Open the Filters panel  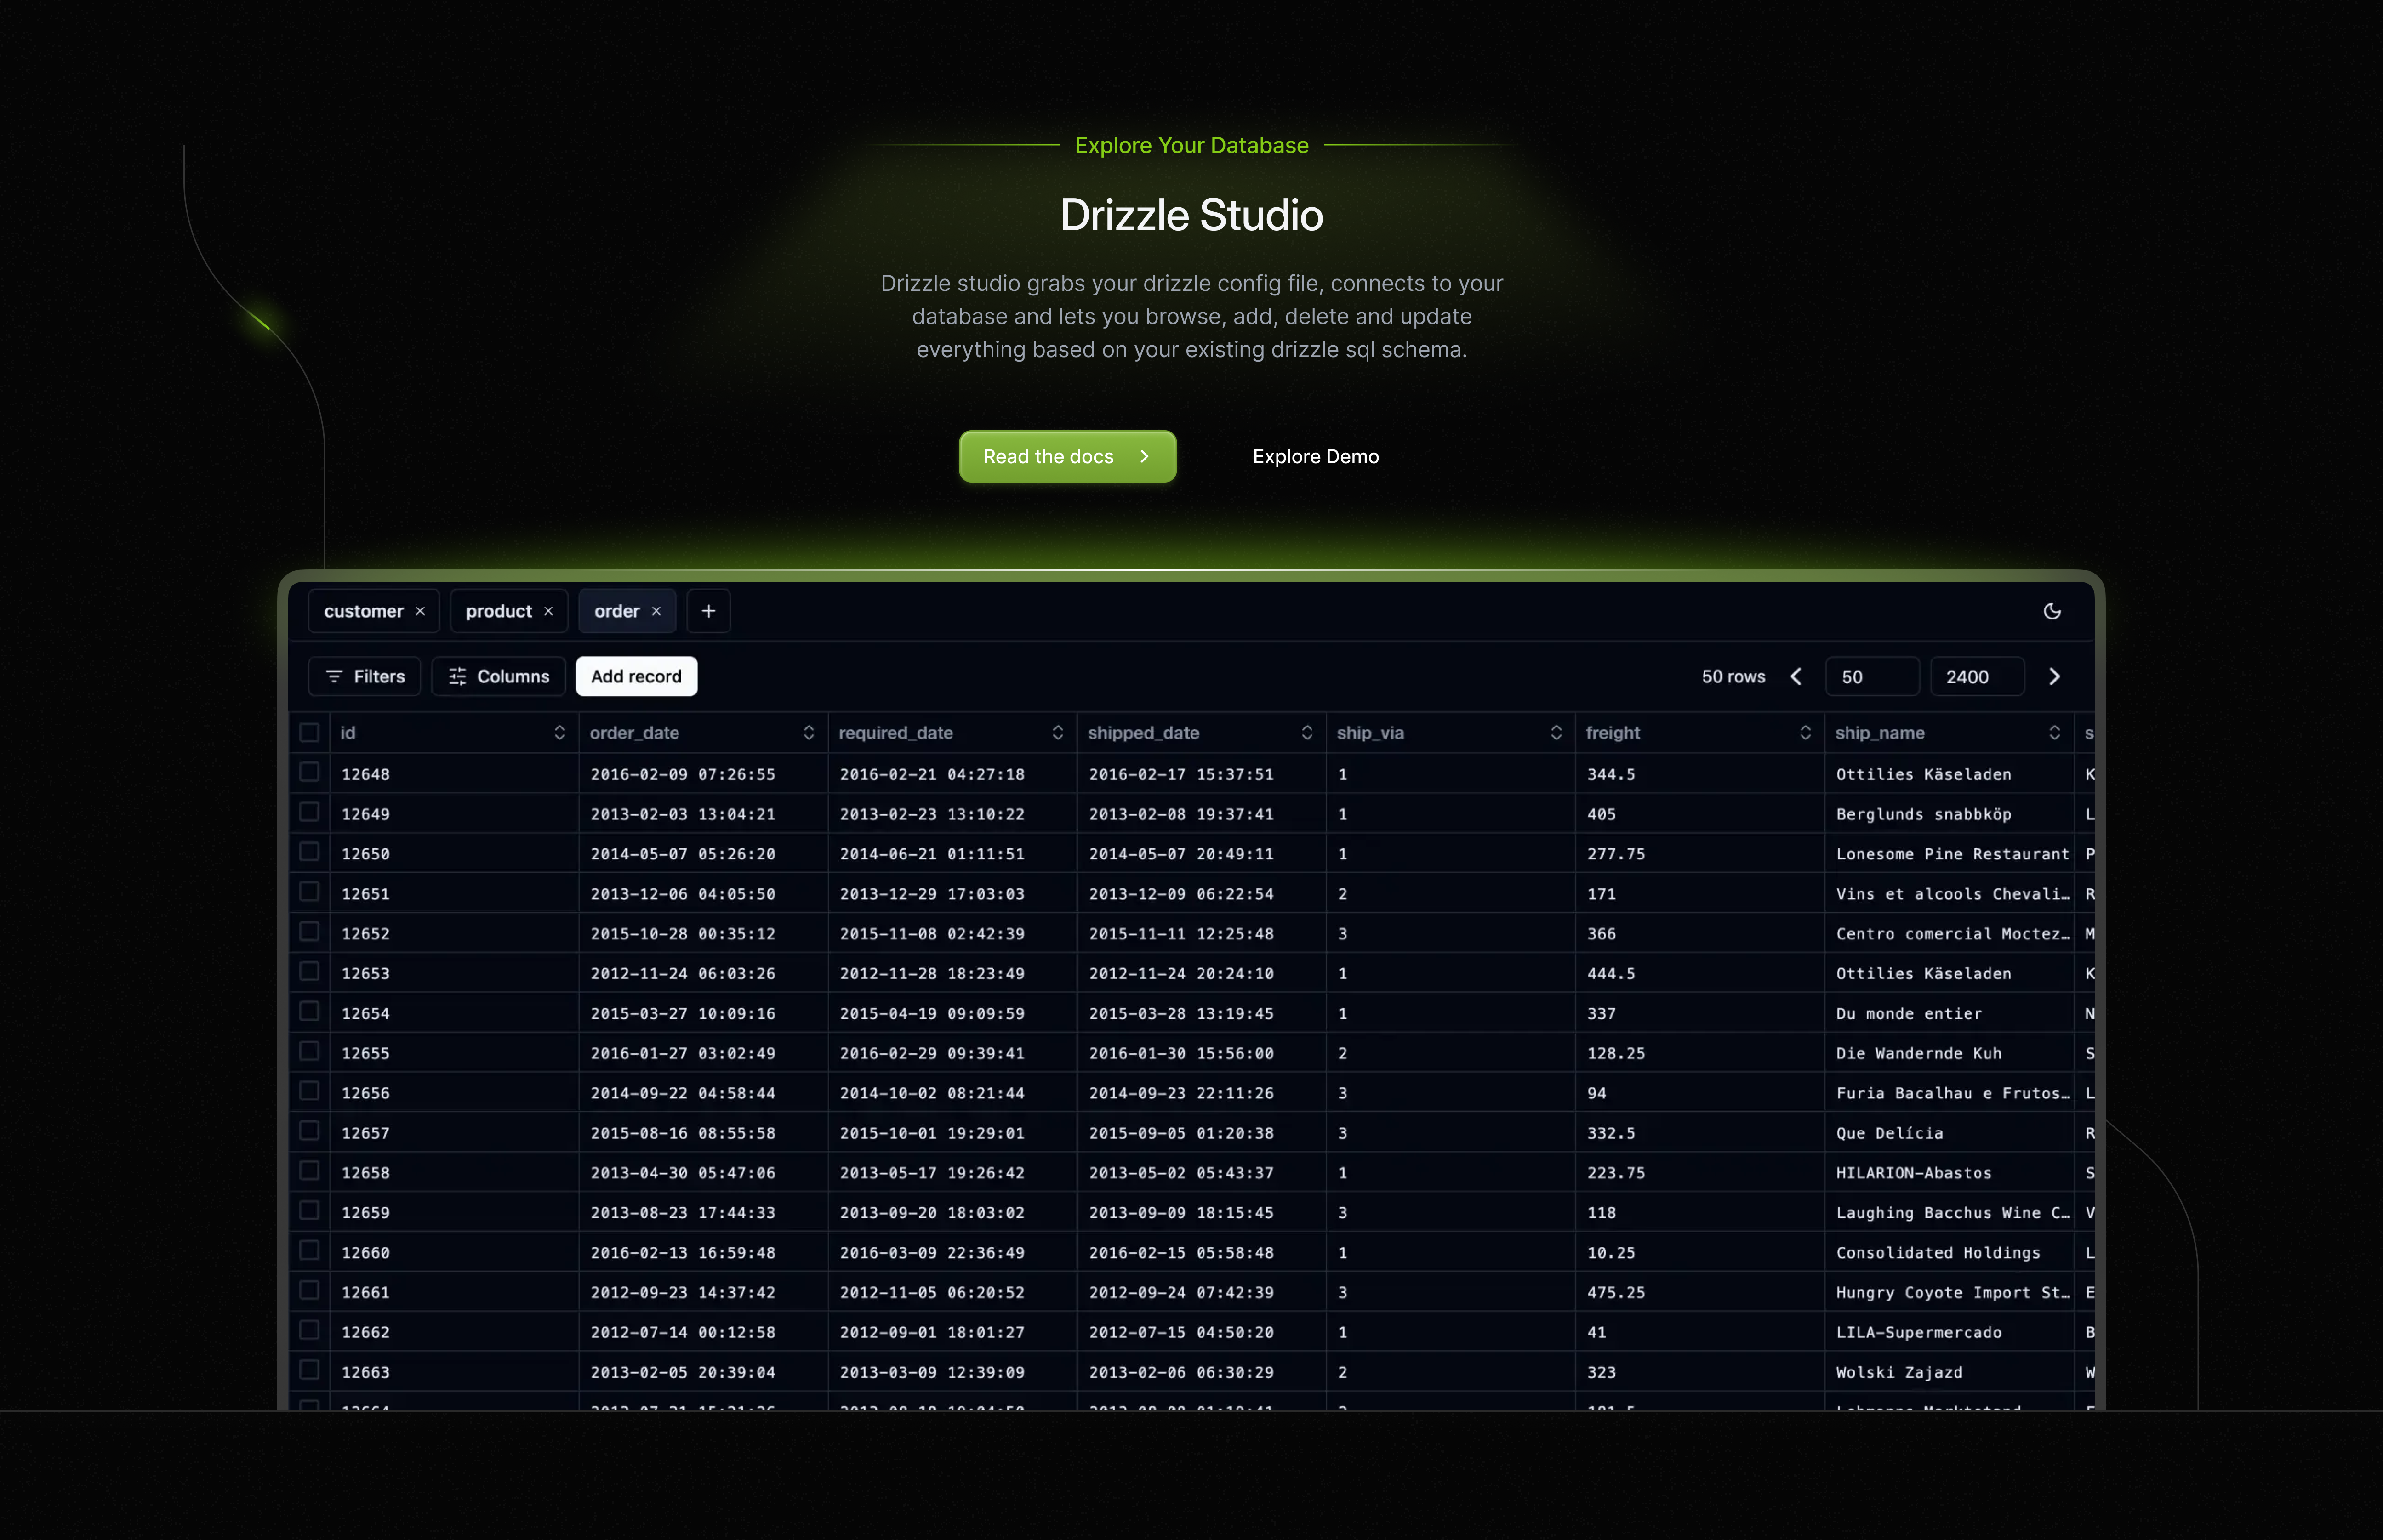click(x=365, y=677)
